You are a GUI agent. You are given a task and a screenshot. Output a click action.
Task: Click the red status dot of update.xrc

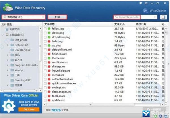point(49,100)
